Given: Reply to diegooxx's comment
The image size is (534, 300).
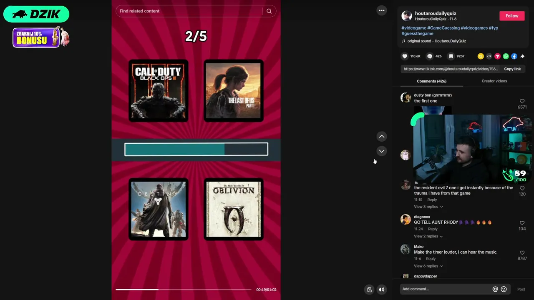Looking at the screenshot, I should 433,229.
